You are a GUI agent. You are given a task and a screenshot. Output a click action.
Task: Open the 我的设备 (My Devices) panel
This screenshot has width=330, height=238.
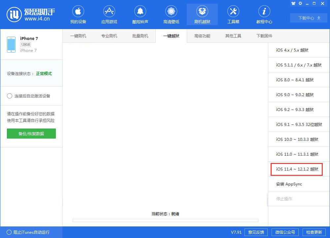tap(78, 14)
